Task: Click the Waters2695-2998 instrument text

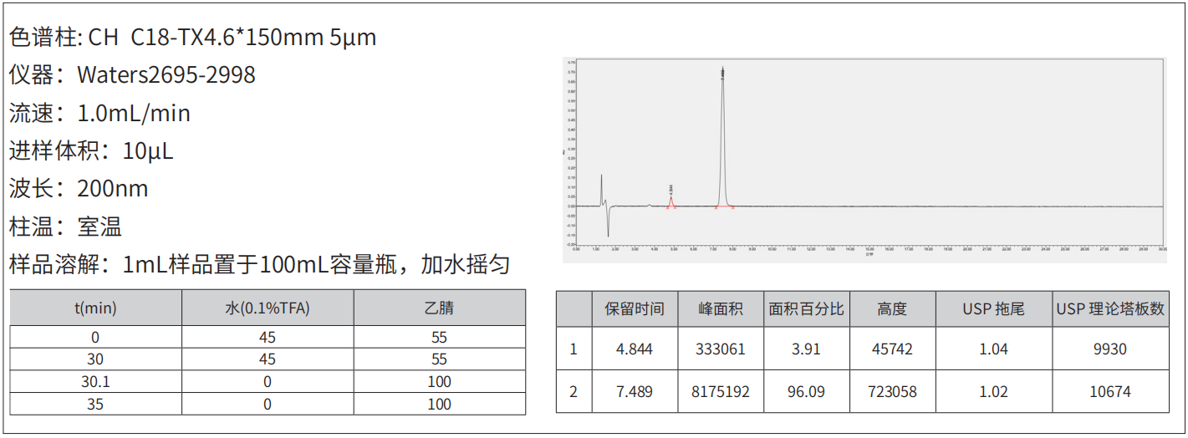Action: (166, 75)
